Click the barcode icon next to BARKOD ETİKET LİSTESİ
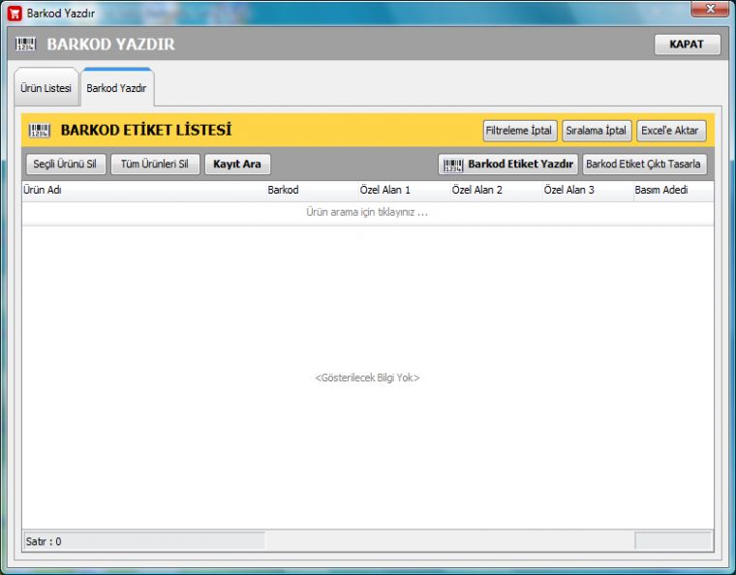The width and height of the screenshot is (736, 575). [40, 131]
